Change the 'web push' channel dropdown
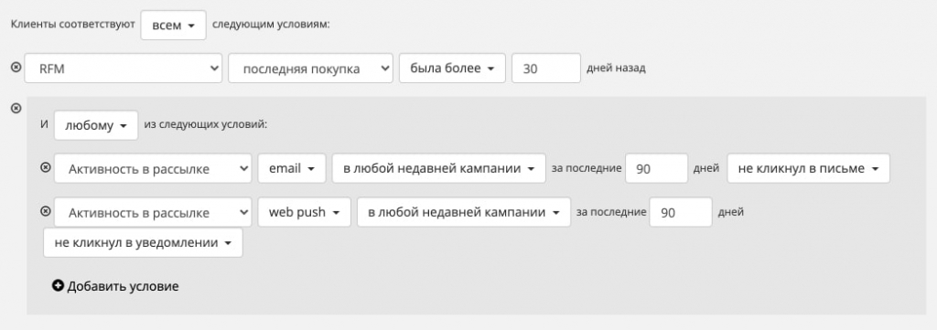Screen dimensions: 937x330 304,212
